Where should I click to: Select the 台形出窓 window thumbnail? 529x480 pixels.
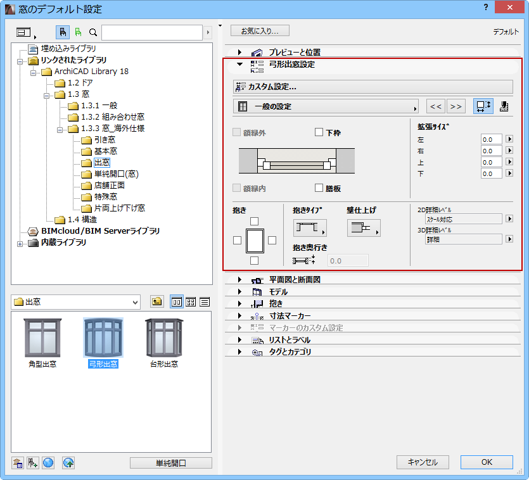163,339
